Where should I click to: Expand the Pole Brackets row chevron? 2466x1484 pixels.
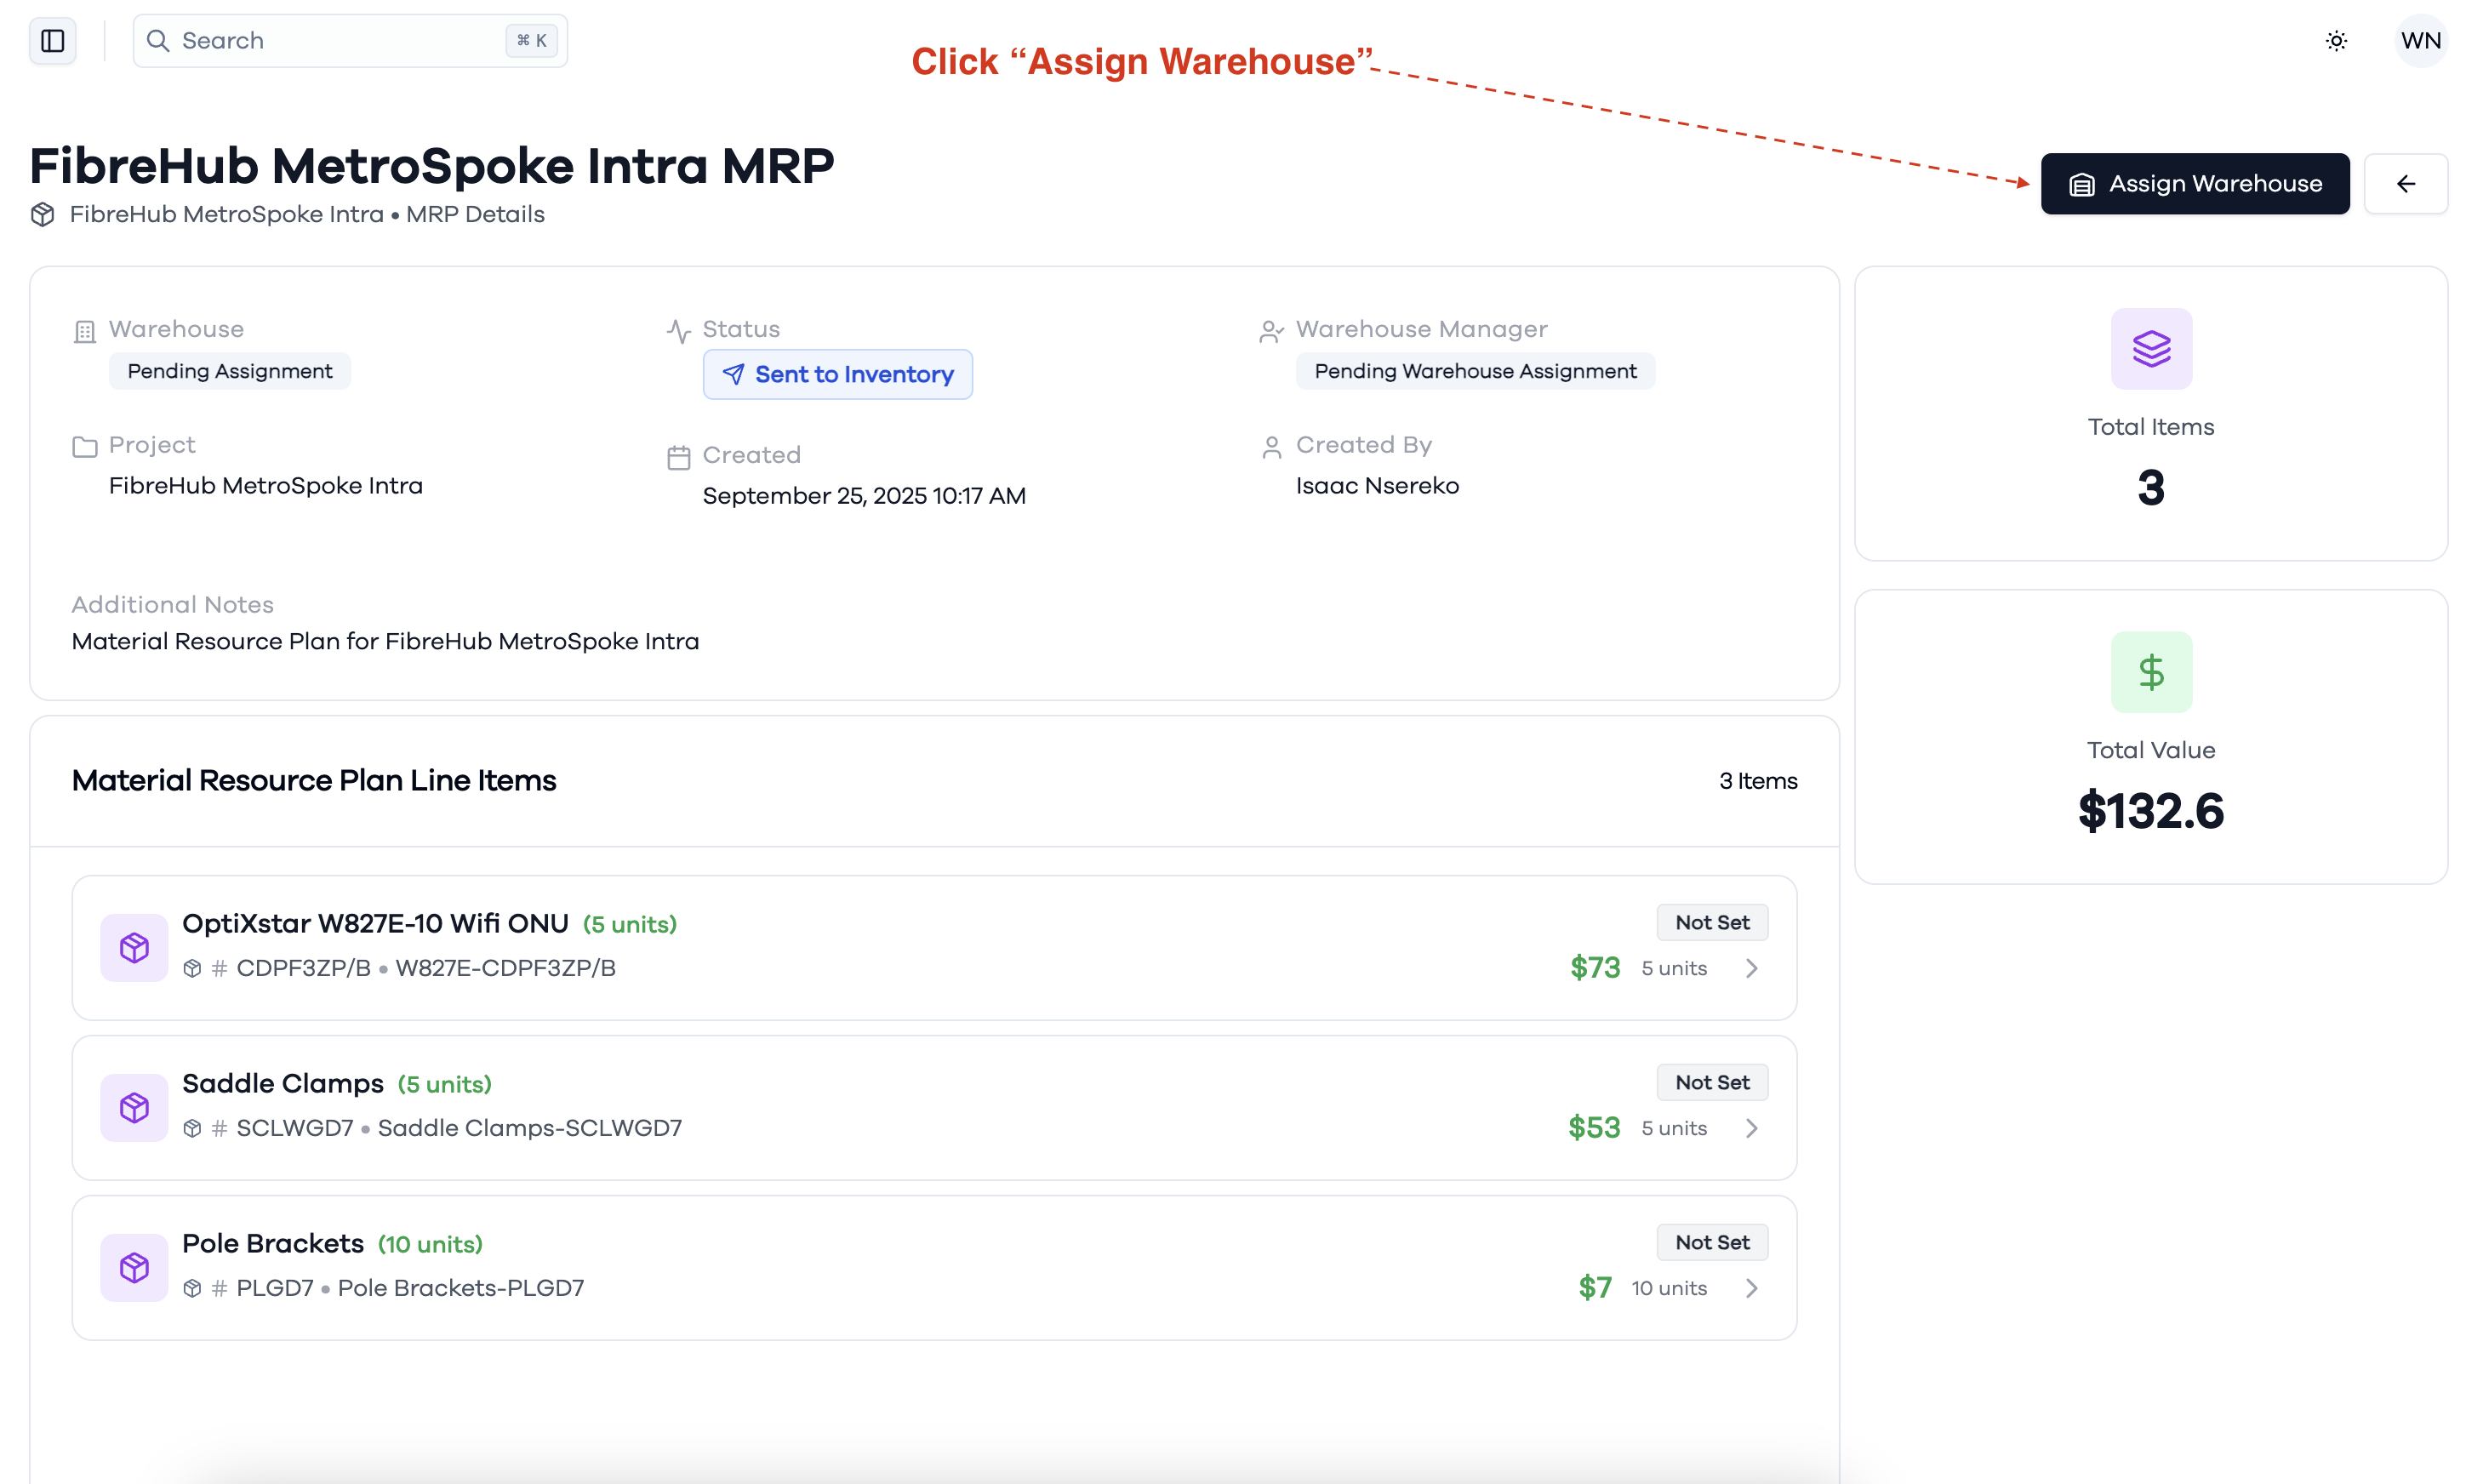click(1751, 1288)
